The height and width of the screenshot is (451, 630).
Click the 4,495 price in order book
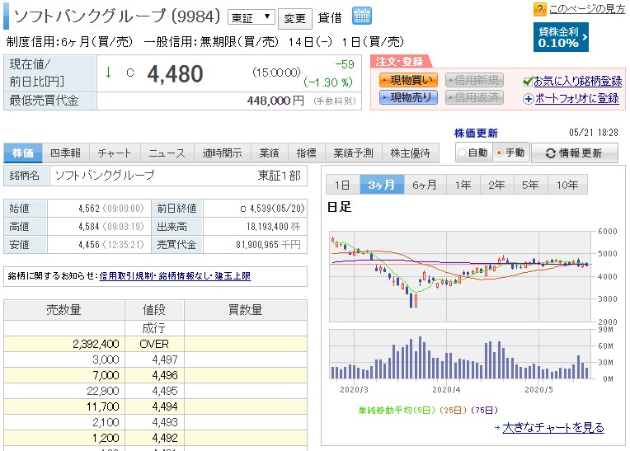165,391
